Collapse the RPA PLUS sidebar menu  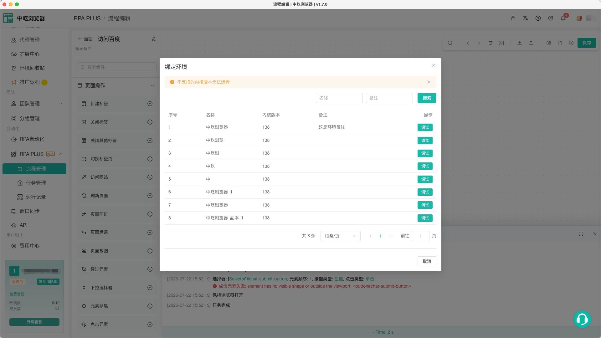tap(61, 154)
